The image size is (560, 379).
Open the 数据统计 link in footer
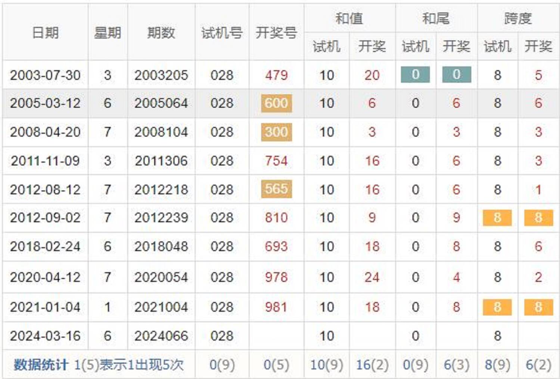(41, 365)
